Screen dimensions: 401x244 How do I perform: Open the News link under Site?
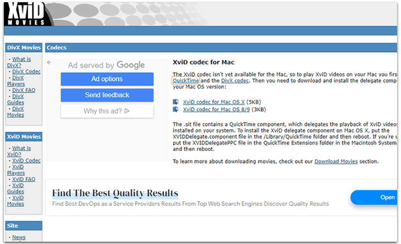[x=19, y=237]
